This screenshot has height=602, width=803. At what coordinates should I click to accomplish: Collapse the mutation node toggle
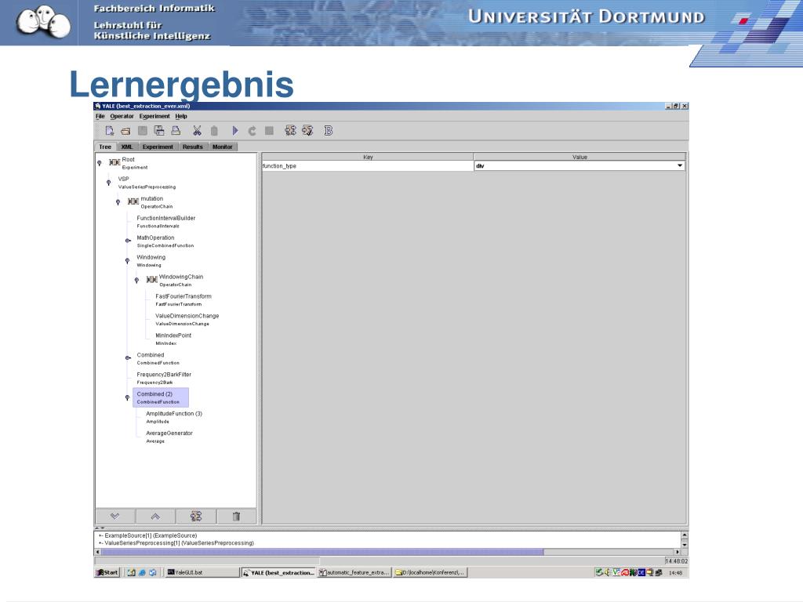[118, 202]
